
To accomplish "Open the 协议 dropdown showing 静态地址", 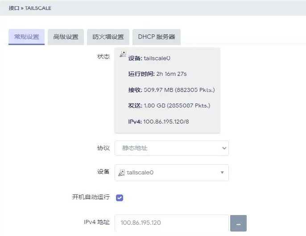I will coord(172,148).
